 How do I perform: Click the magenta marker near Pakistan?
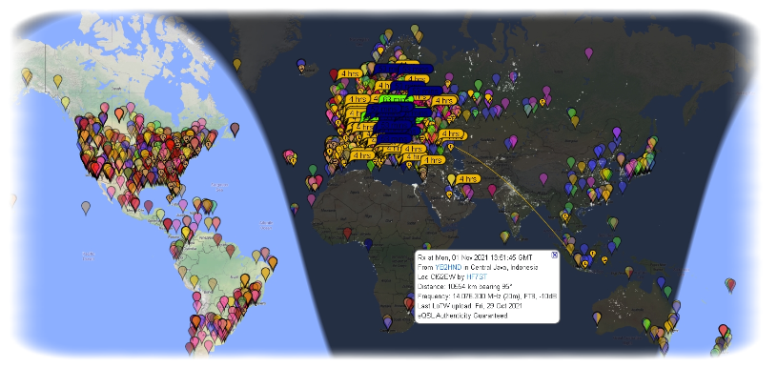pos(492,190)
